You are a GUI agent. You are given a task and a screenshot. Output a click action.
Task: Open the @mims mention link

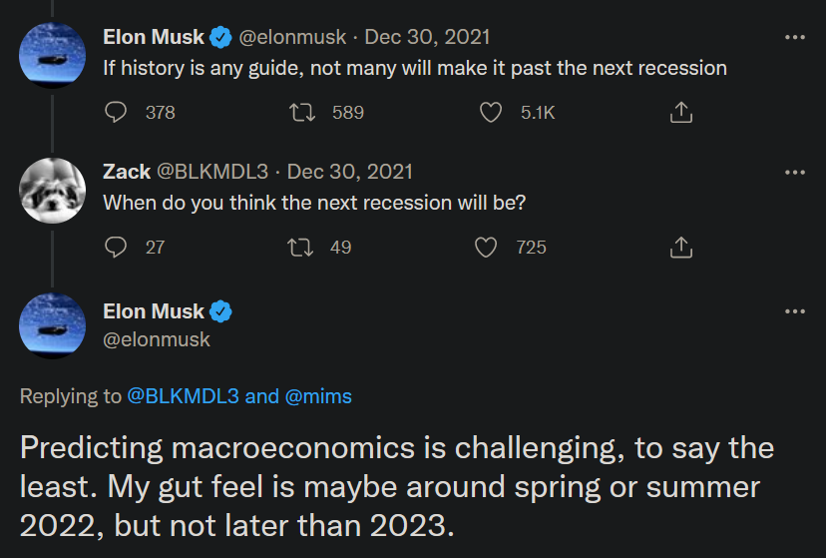[x=318, y=396]
